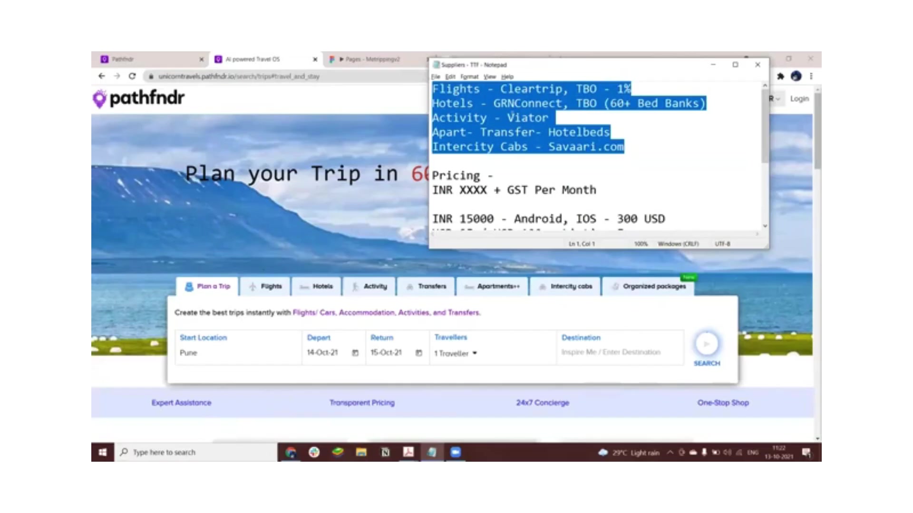
Task: Open the Return date calendar icon
Action: tap(419, 353)
